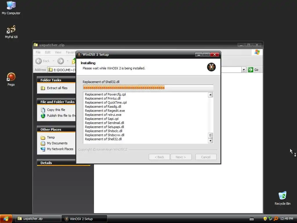Image resolution: width=297 pixels, height=223 pixels.
Task: Expand the Details panel
Action: point(56,163)
